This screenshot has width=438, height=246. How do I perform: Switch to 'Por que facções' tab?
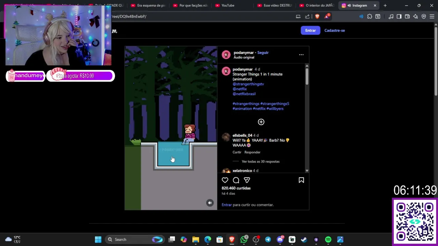tap(191, 5)
